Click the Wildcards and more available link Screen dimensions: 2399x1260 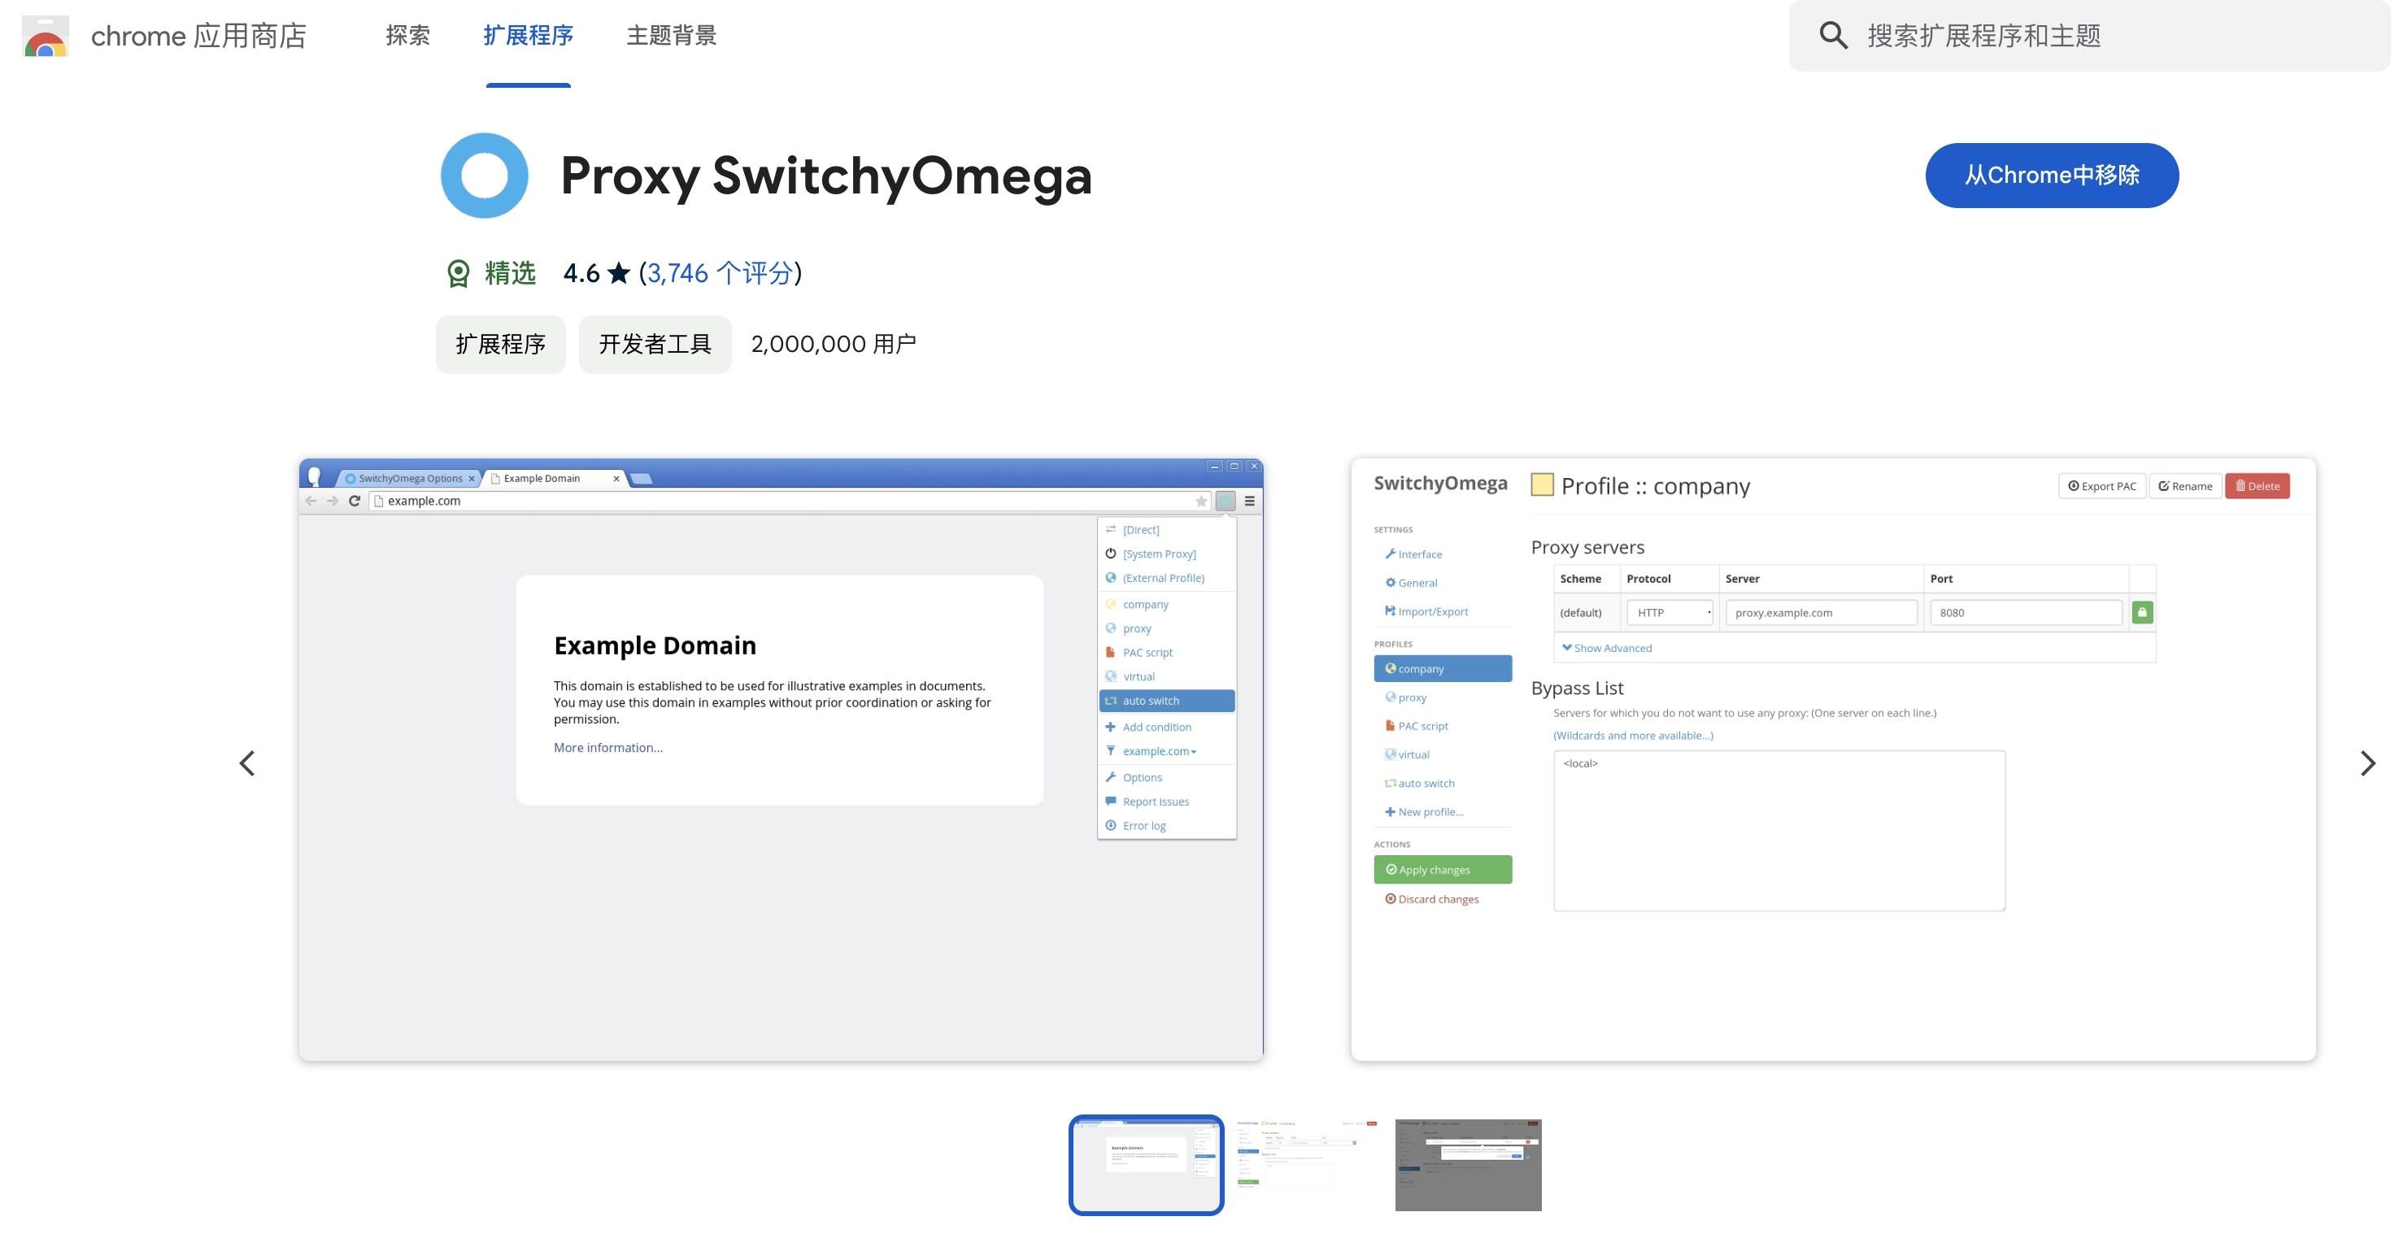tap(1633, 736)
